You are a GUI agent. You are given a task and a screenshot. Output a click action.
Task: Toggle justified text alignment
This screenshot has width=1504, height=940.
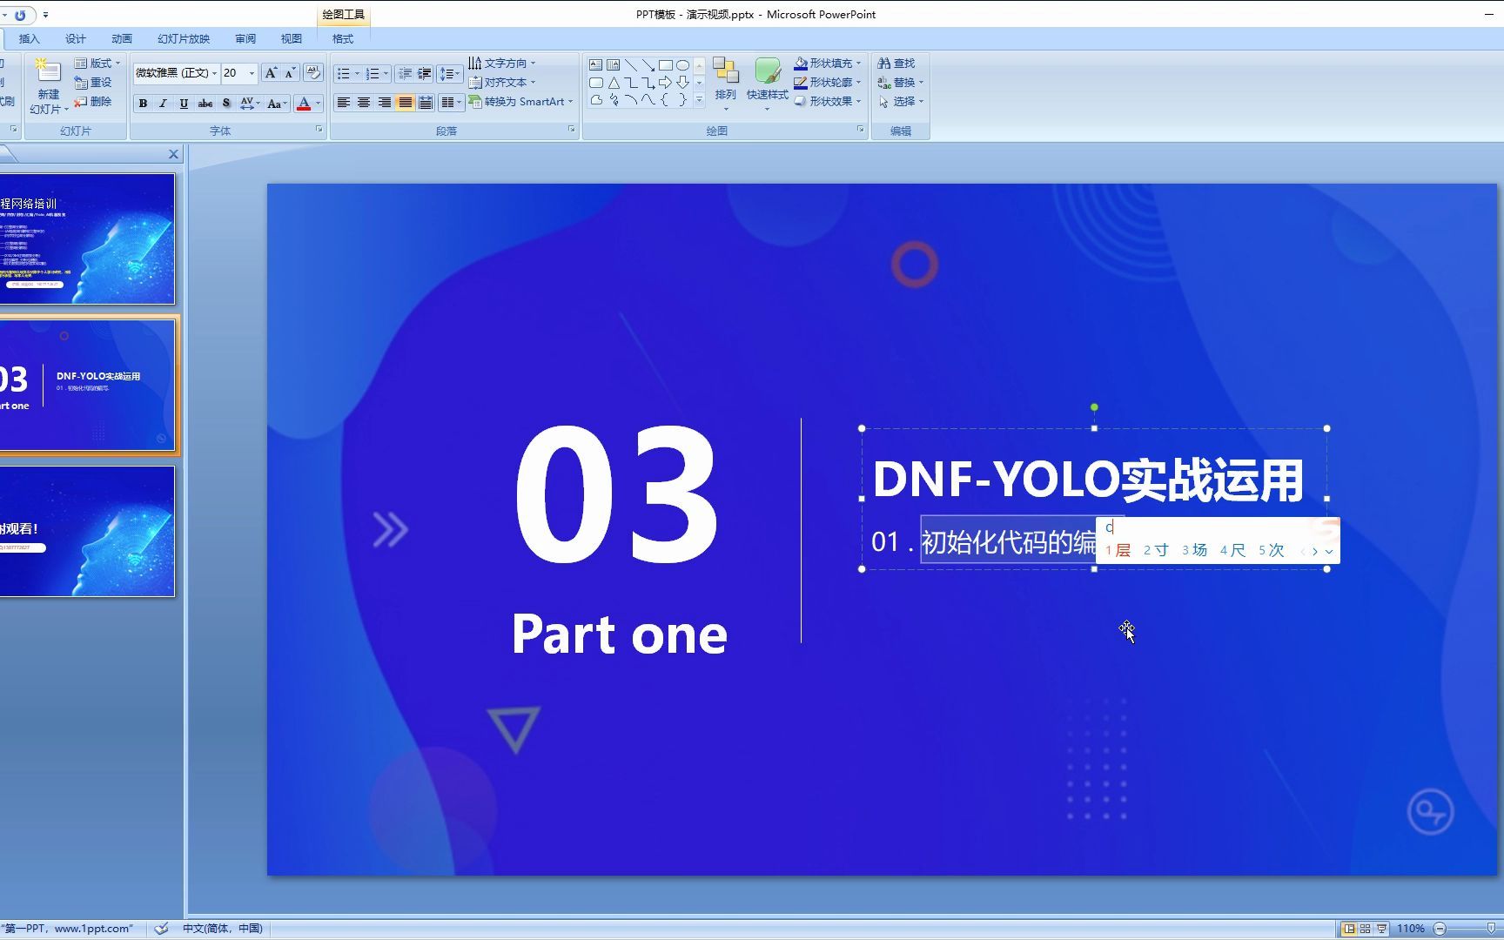click(x=405, y=103)
